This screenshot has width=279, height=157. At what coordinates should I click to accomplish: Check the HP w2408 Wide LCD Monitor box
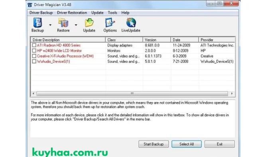(x=34, y=51)
